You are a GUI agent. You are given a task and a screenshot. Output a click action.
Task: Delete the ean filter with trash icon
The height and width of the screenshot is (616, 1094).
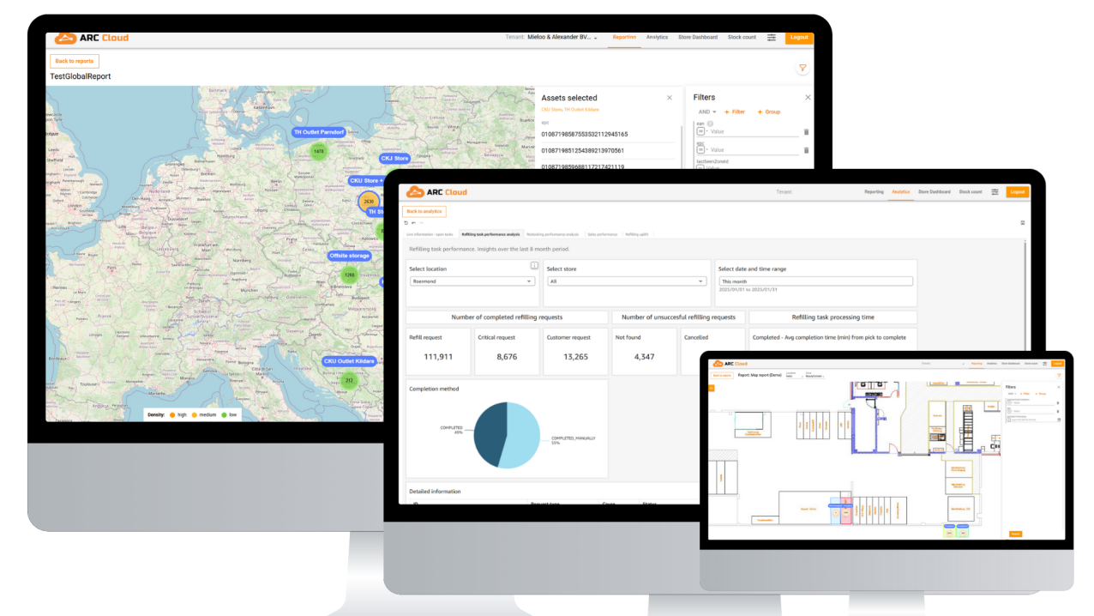806,131
